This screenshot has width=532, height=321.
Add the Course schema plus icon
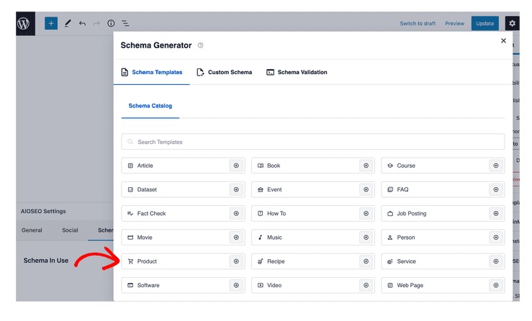[496, 166]
